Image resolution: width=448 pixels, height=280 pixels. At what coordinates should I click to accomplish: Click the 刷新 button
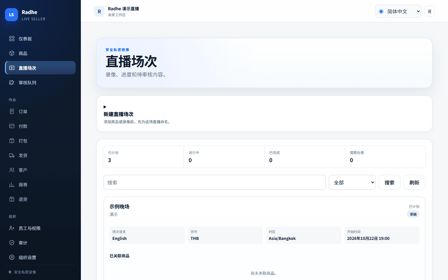coord(414,182)
